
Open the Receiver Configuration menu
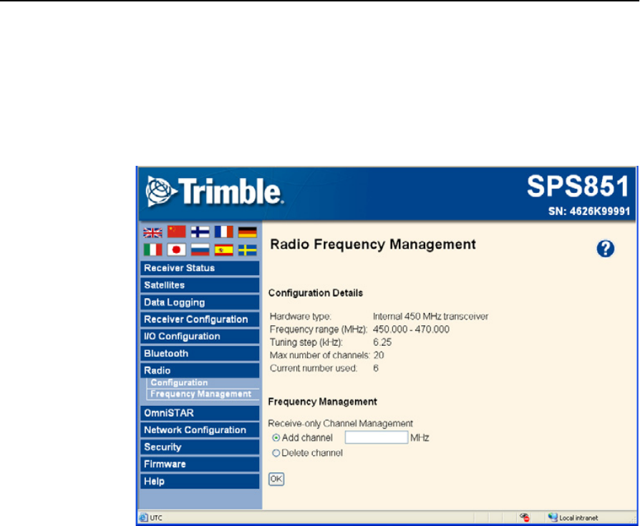tap(200, 319)
